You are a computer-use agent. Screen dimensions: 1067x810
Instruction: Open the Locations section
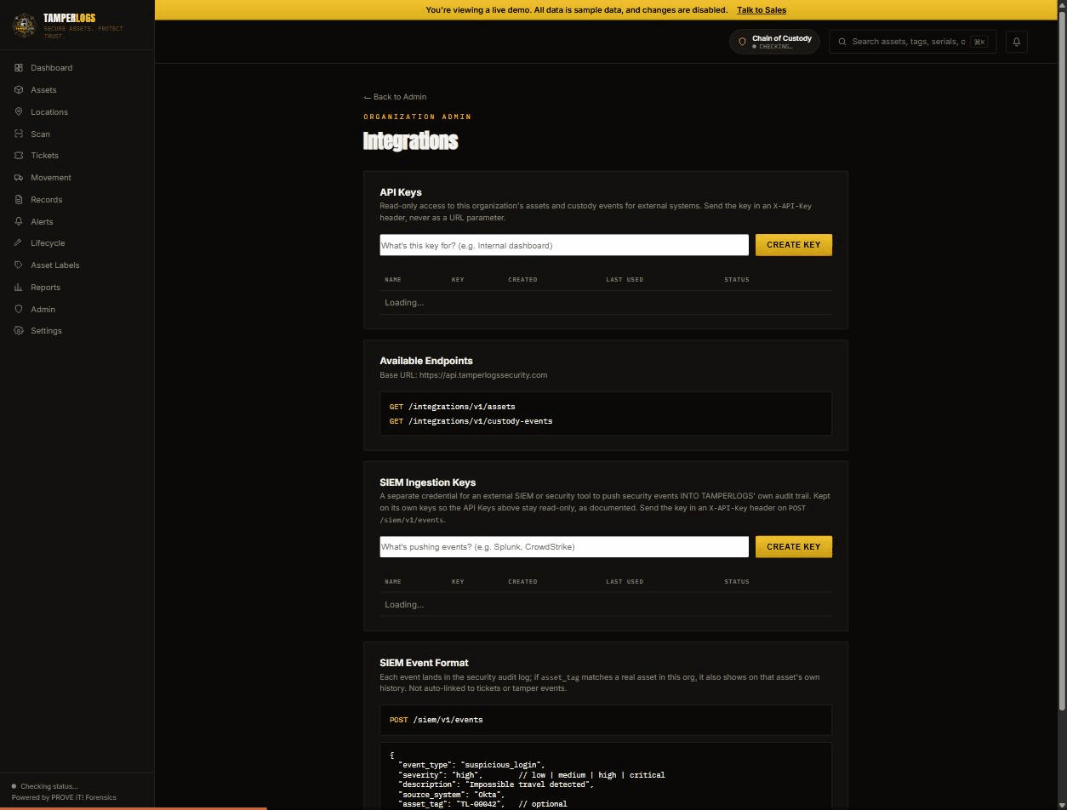pos(77,112)
